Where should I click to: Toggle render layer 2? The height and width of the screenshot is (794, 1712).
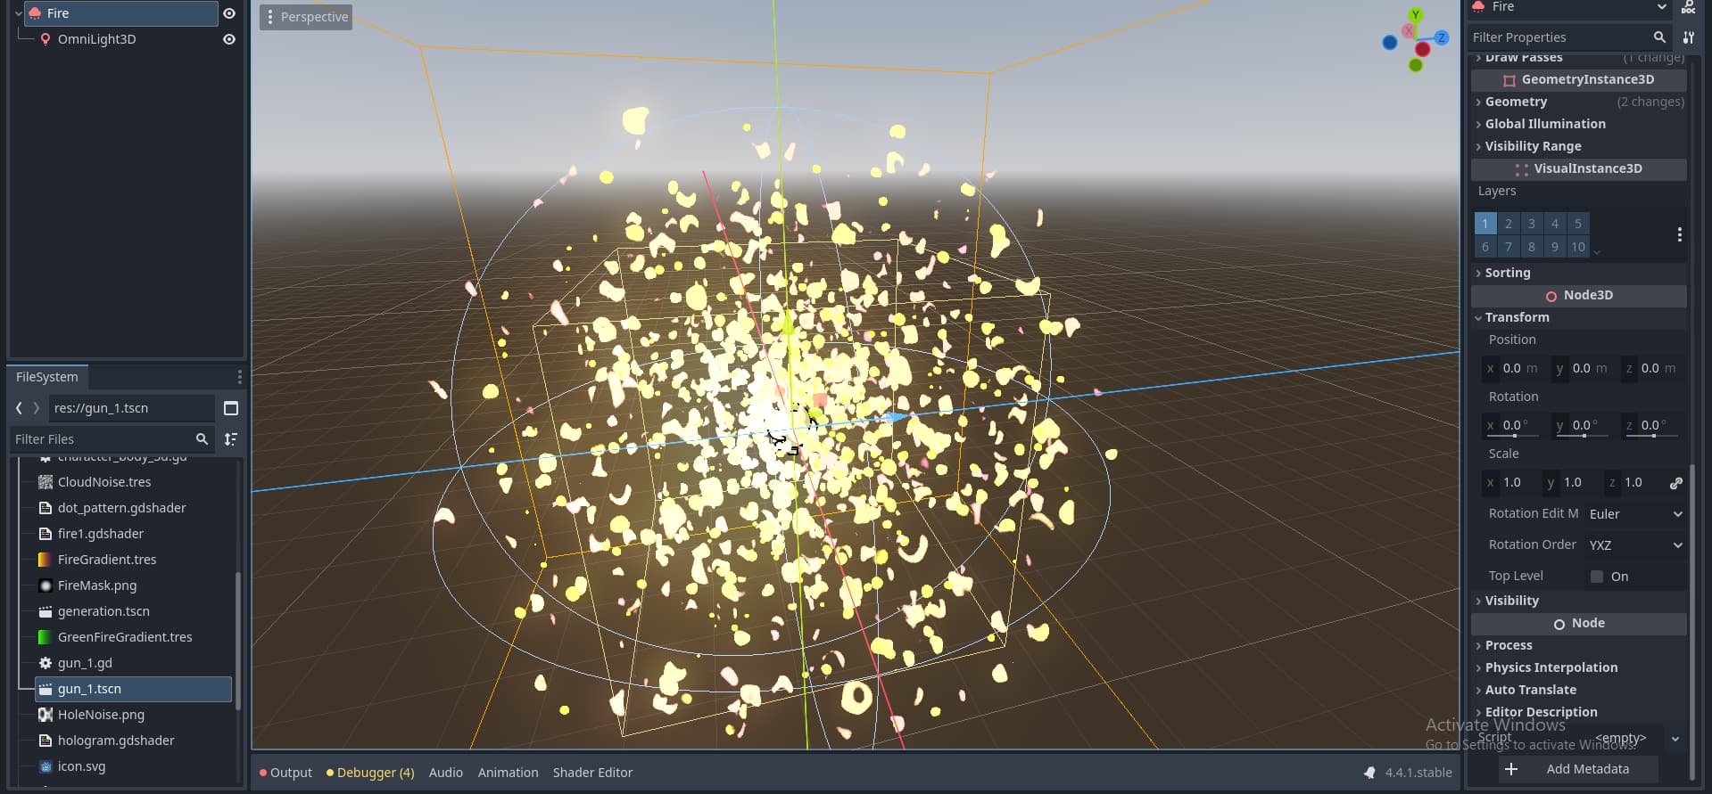click(1509, 224)
